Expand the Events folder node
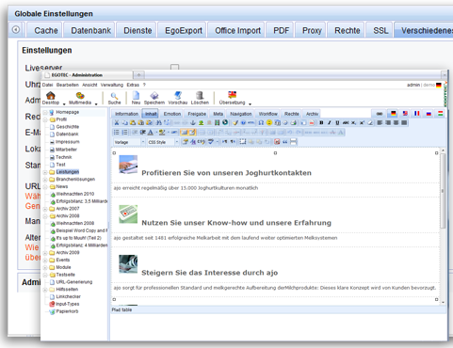The image size is (453, 348). (45, 261)
